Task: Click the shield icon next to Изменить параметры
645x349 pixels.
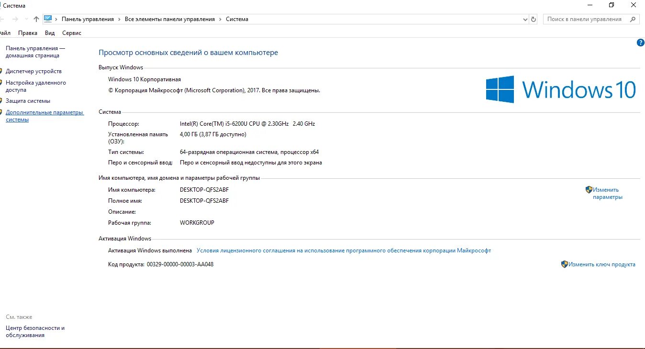Action: pos(589,190)
